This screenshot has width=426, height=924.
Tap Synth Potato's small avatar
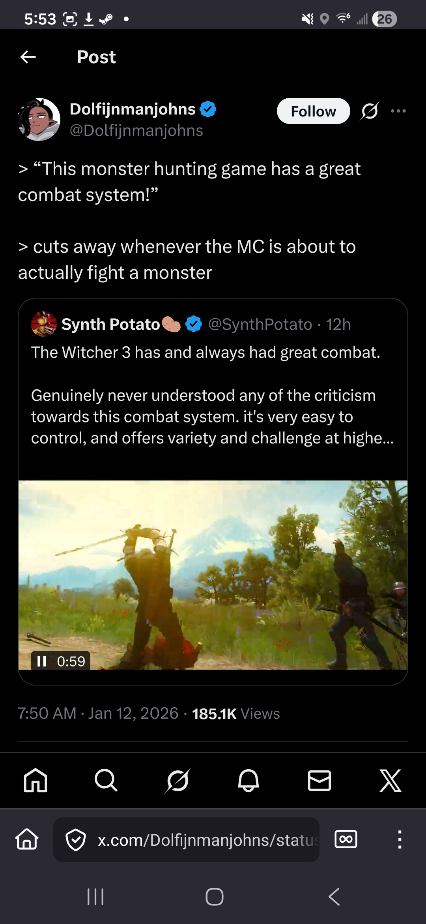[44, 324]
